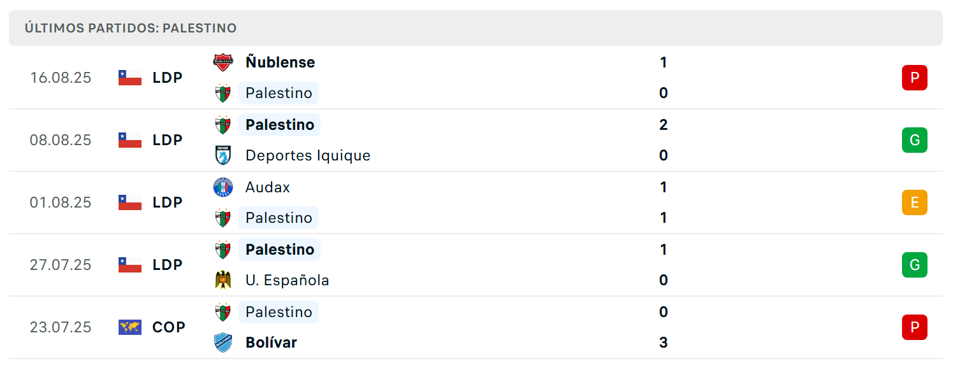
Task: Click green G badge for U. Española match
Action: (x=915, y=265)
